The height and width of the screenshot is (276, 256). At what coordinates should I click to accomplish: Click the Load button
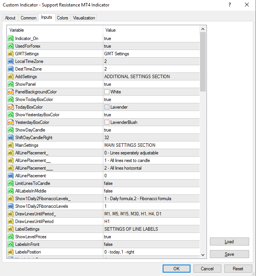coord(229,242)
